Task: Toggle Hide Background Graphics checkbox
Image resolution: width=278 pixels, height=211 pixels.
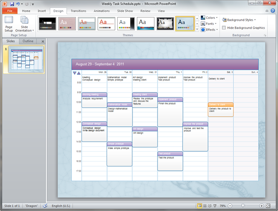Action: click(224, 28)
